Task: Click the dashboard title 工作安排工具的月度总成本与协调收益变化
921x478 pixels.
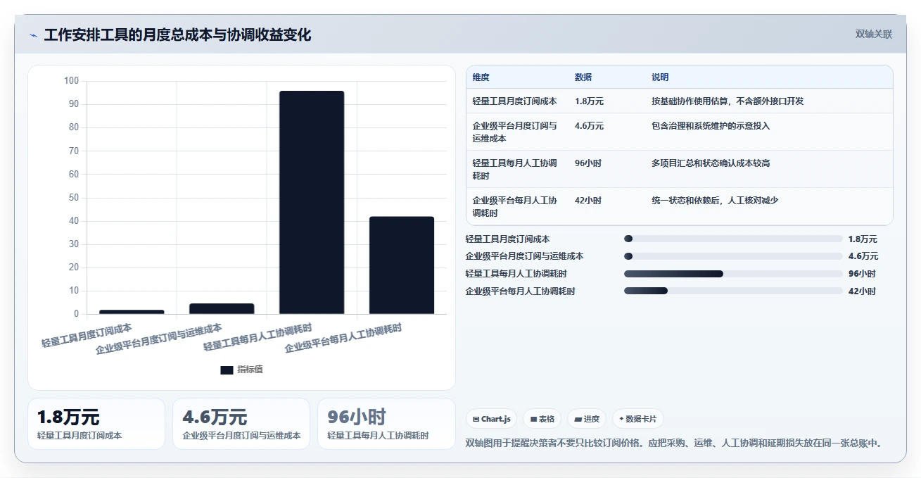Action: pos(177,35)
